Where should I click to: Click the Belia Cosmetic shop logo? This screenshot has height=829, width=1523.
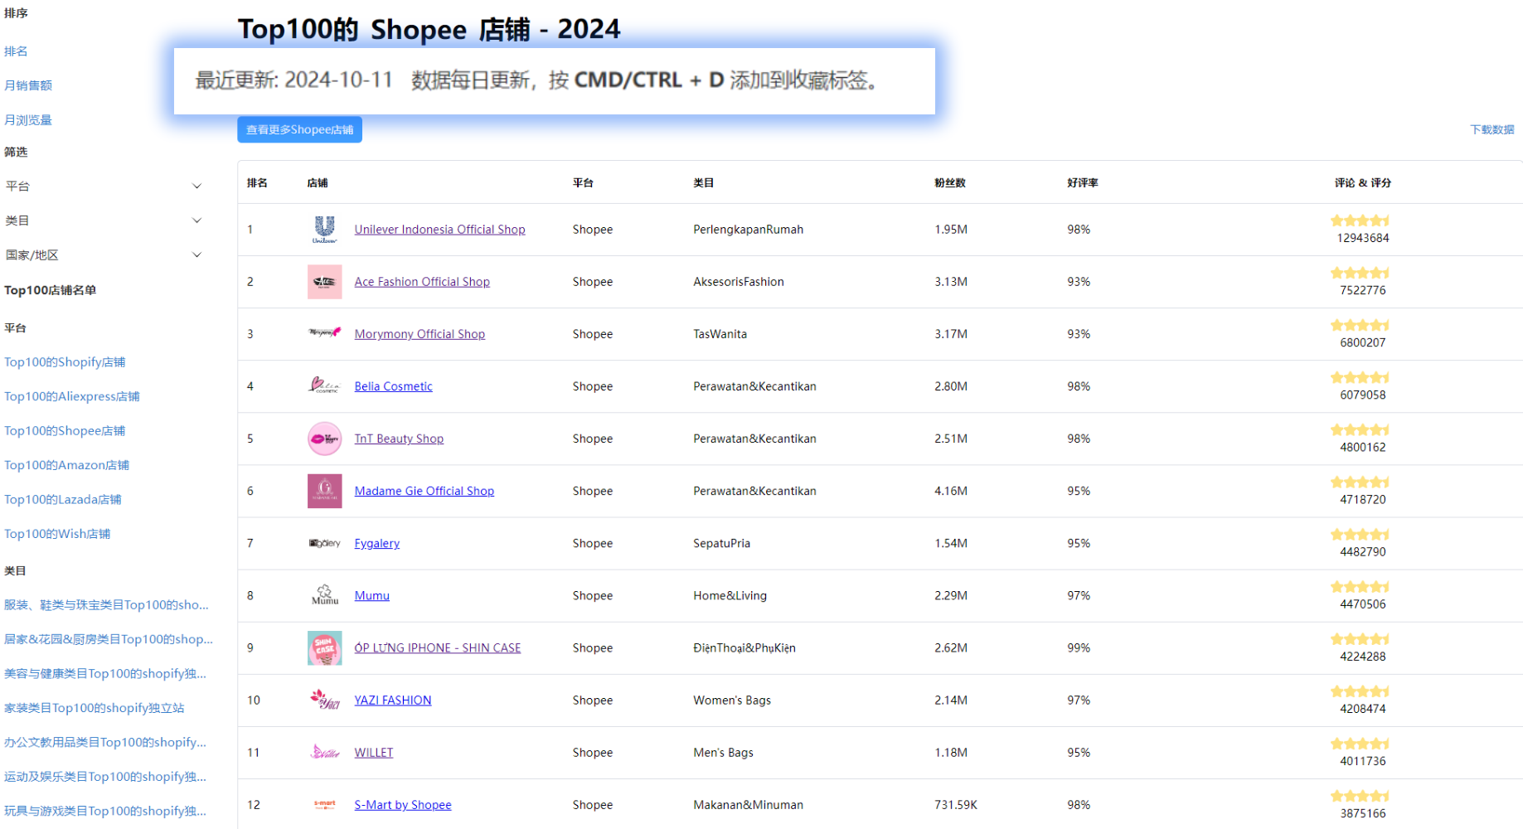click(x=324, y=385)
